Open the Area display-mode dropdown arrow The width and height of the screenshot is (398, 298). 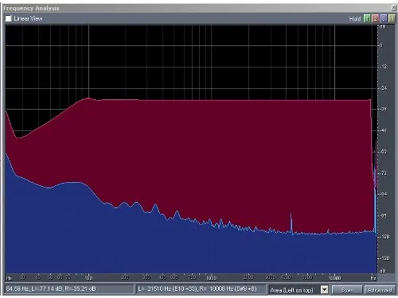pyautogui.click(x=324, y=289)
